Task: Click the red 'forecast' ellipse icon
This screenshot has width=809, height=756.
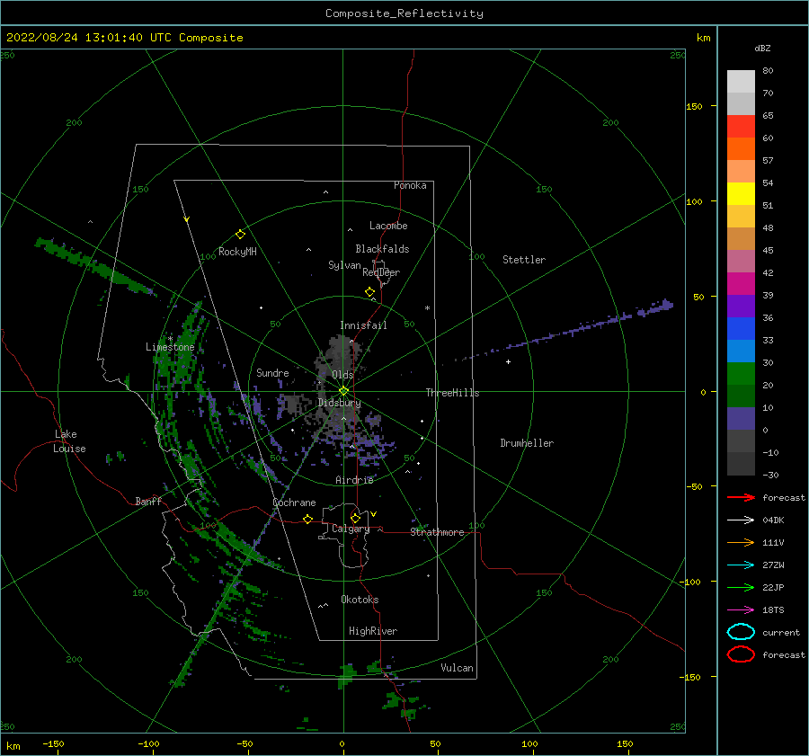Action: click(741, 654)
